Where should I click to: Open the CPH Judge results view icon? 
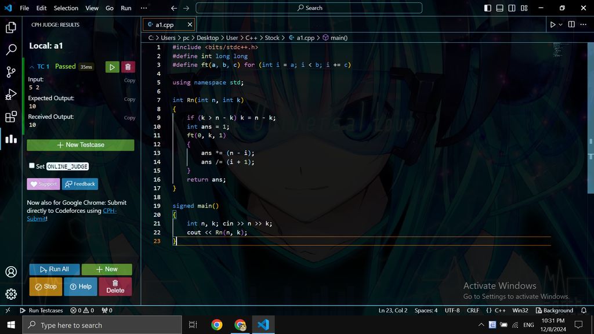click(x=11, y=139)
